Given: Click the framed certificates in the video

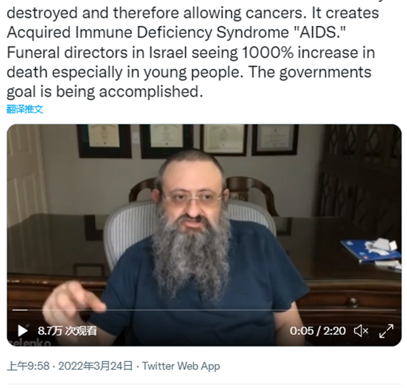Looking at the screenshot, I should click(187, 140).
